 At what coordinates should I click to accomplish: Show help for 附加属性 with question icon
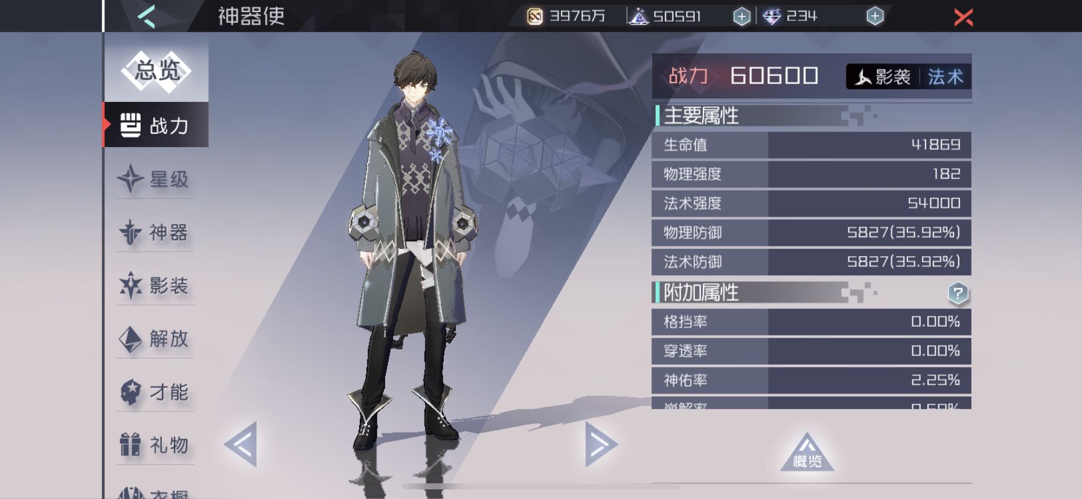958,293
